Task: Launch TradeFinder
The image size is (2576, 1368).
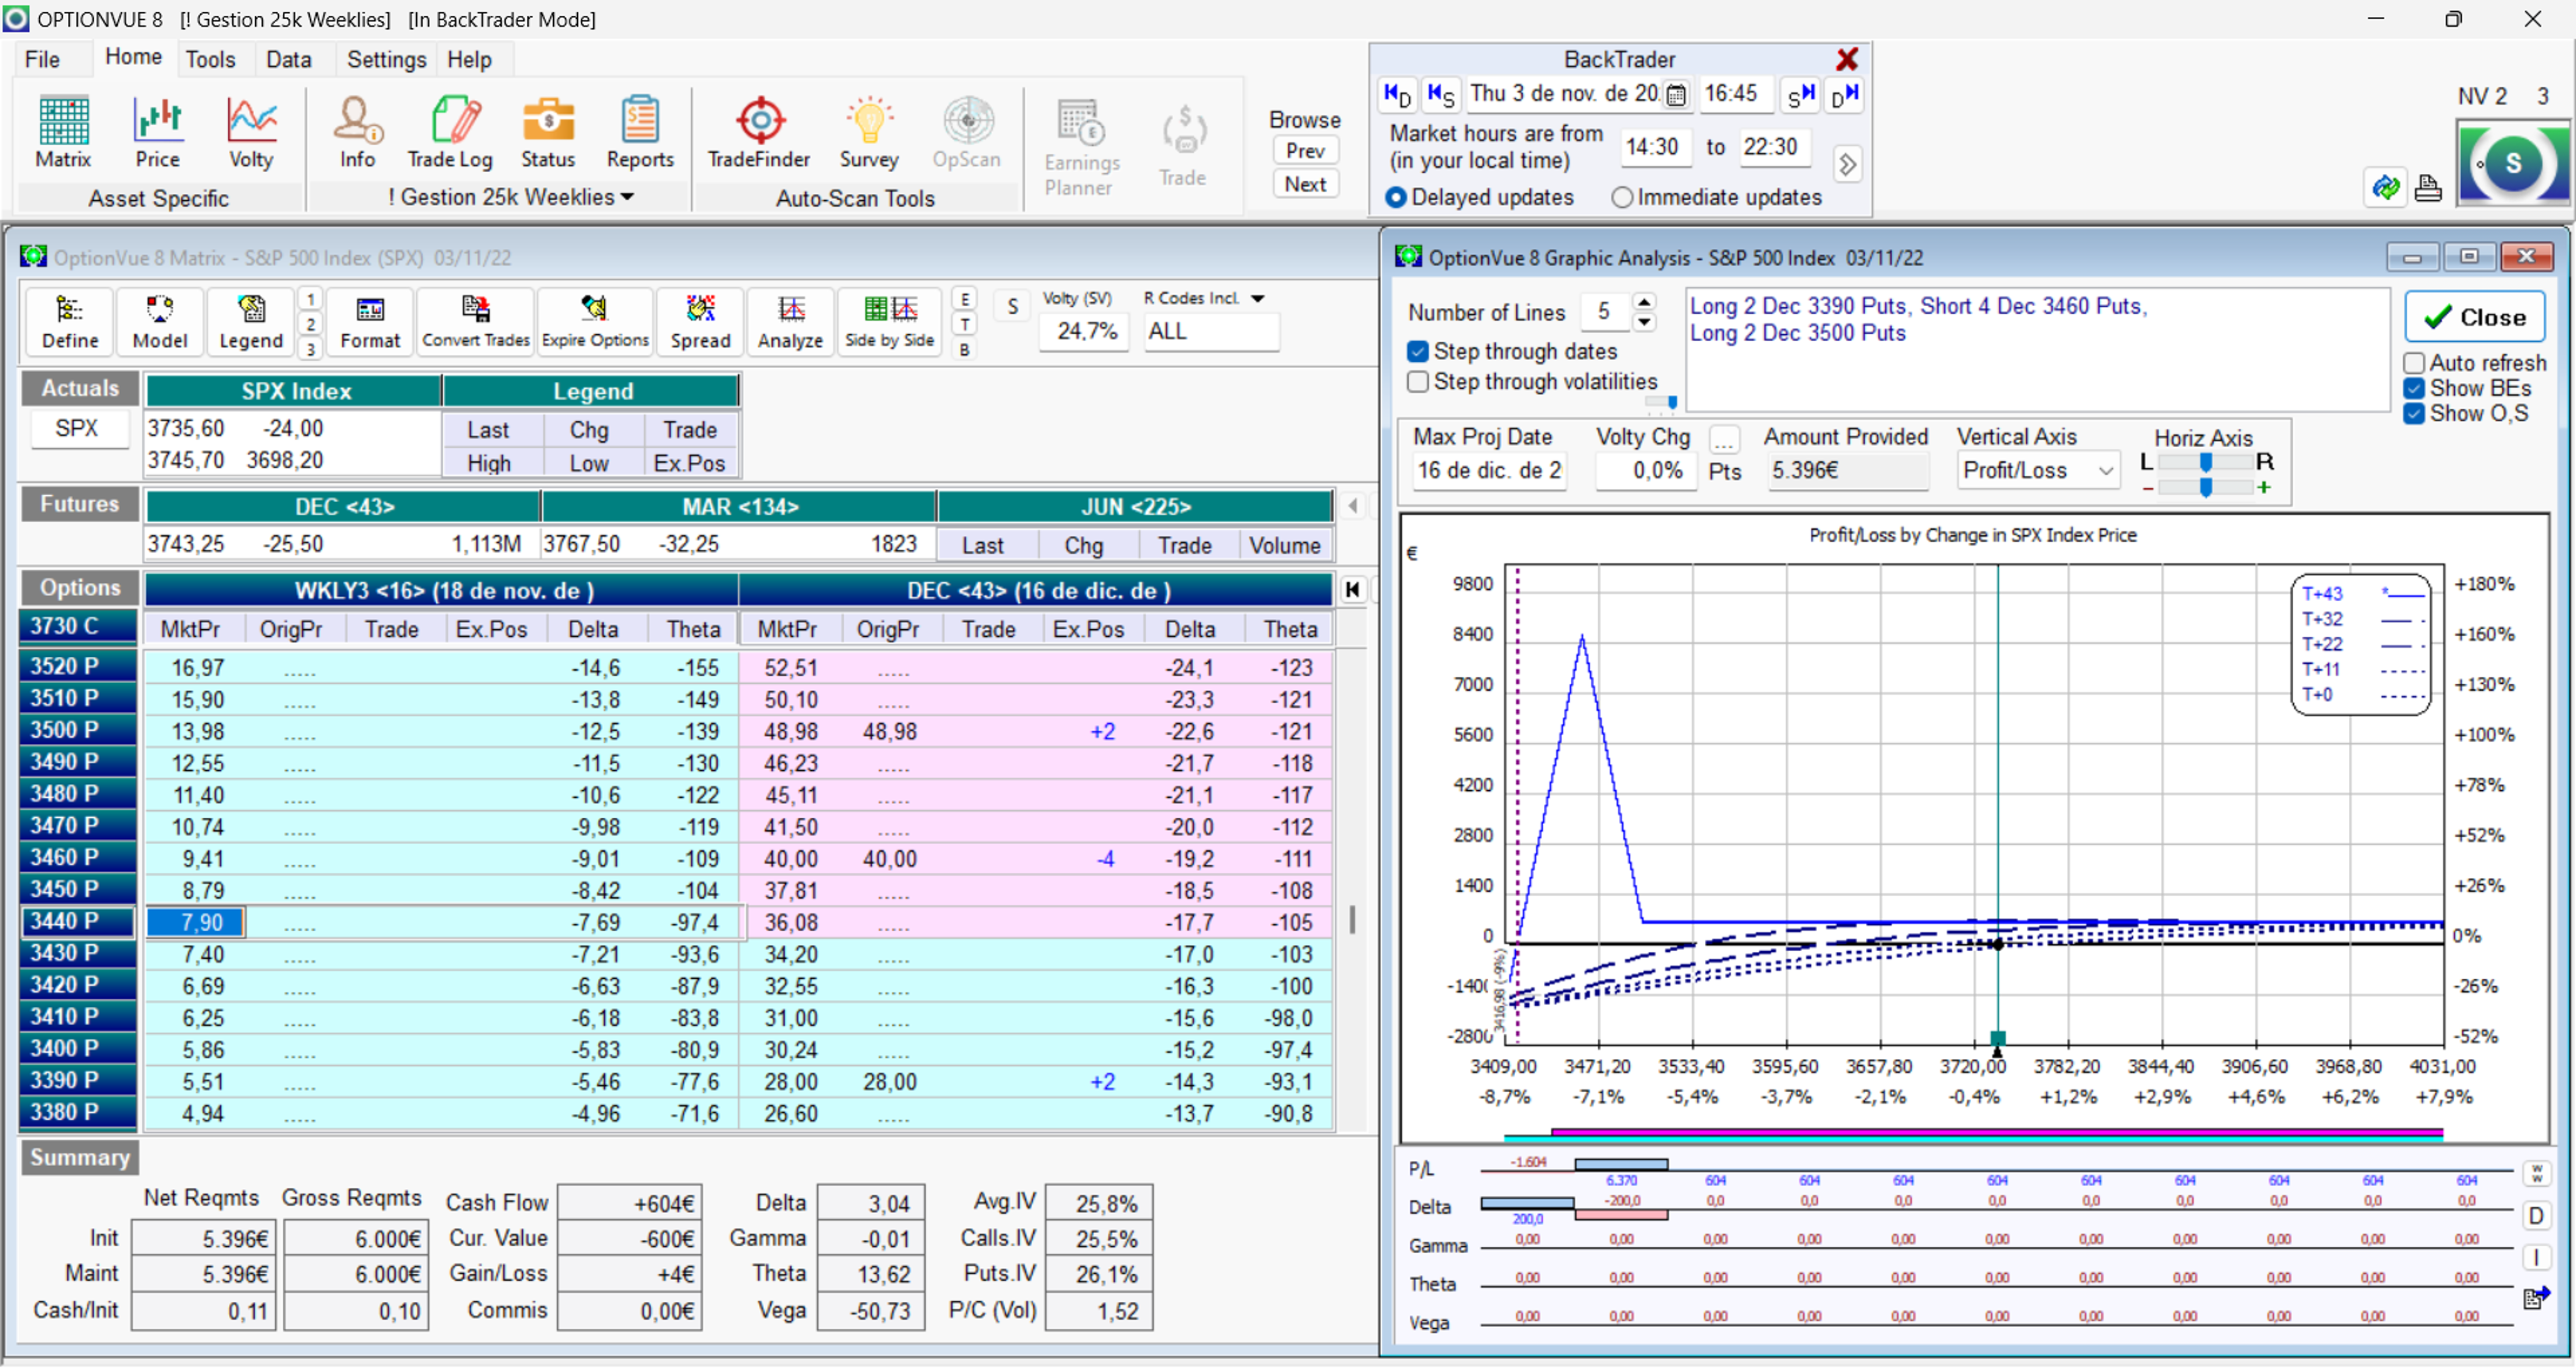Action: pyautogui.click(x=759, y=132)
